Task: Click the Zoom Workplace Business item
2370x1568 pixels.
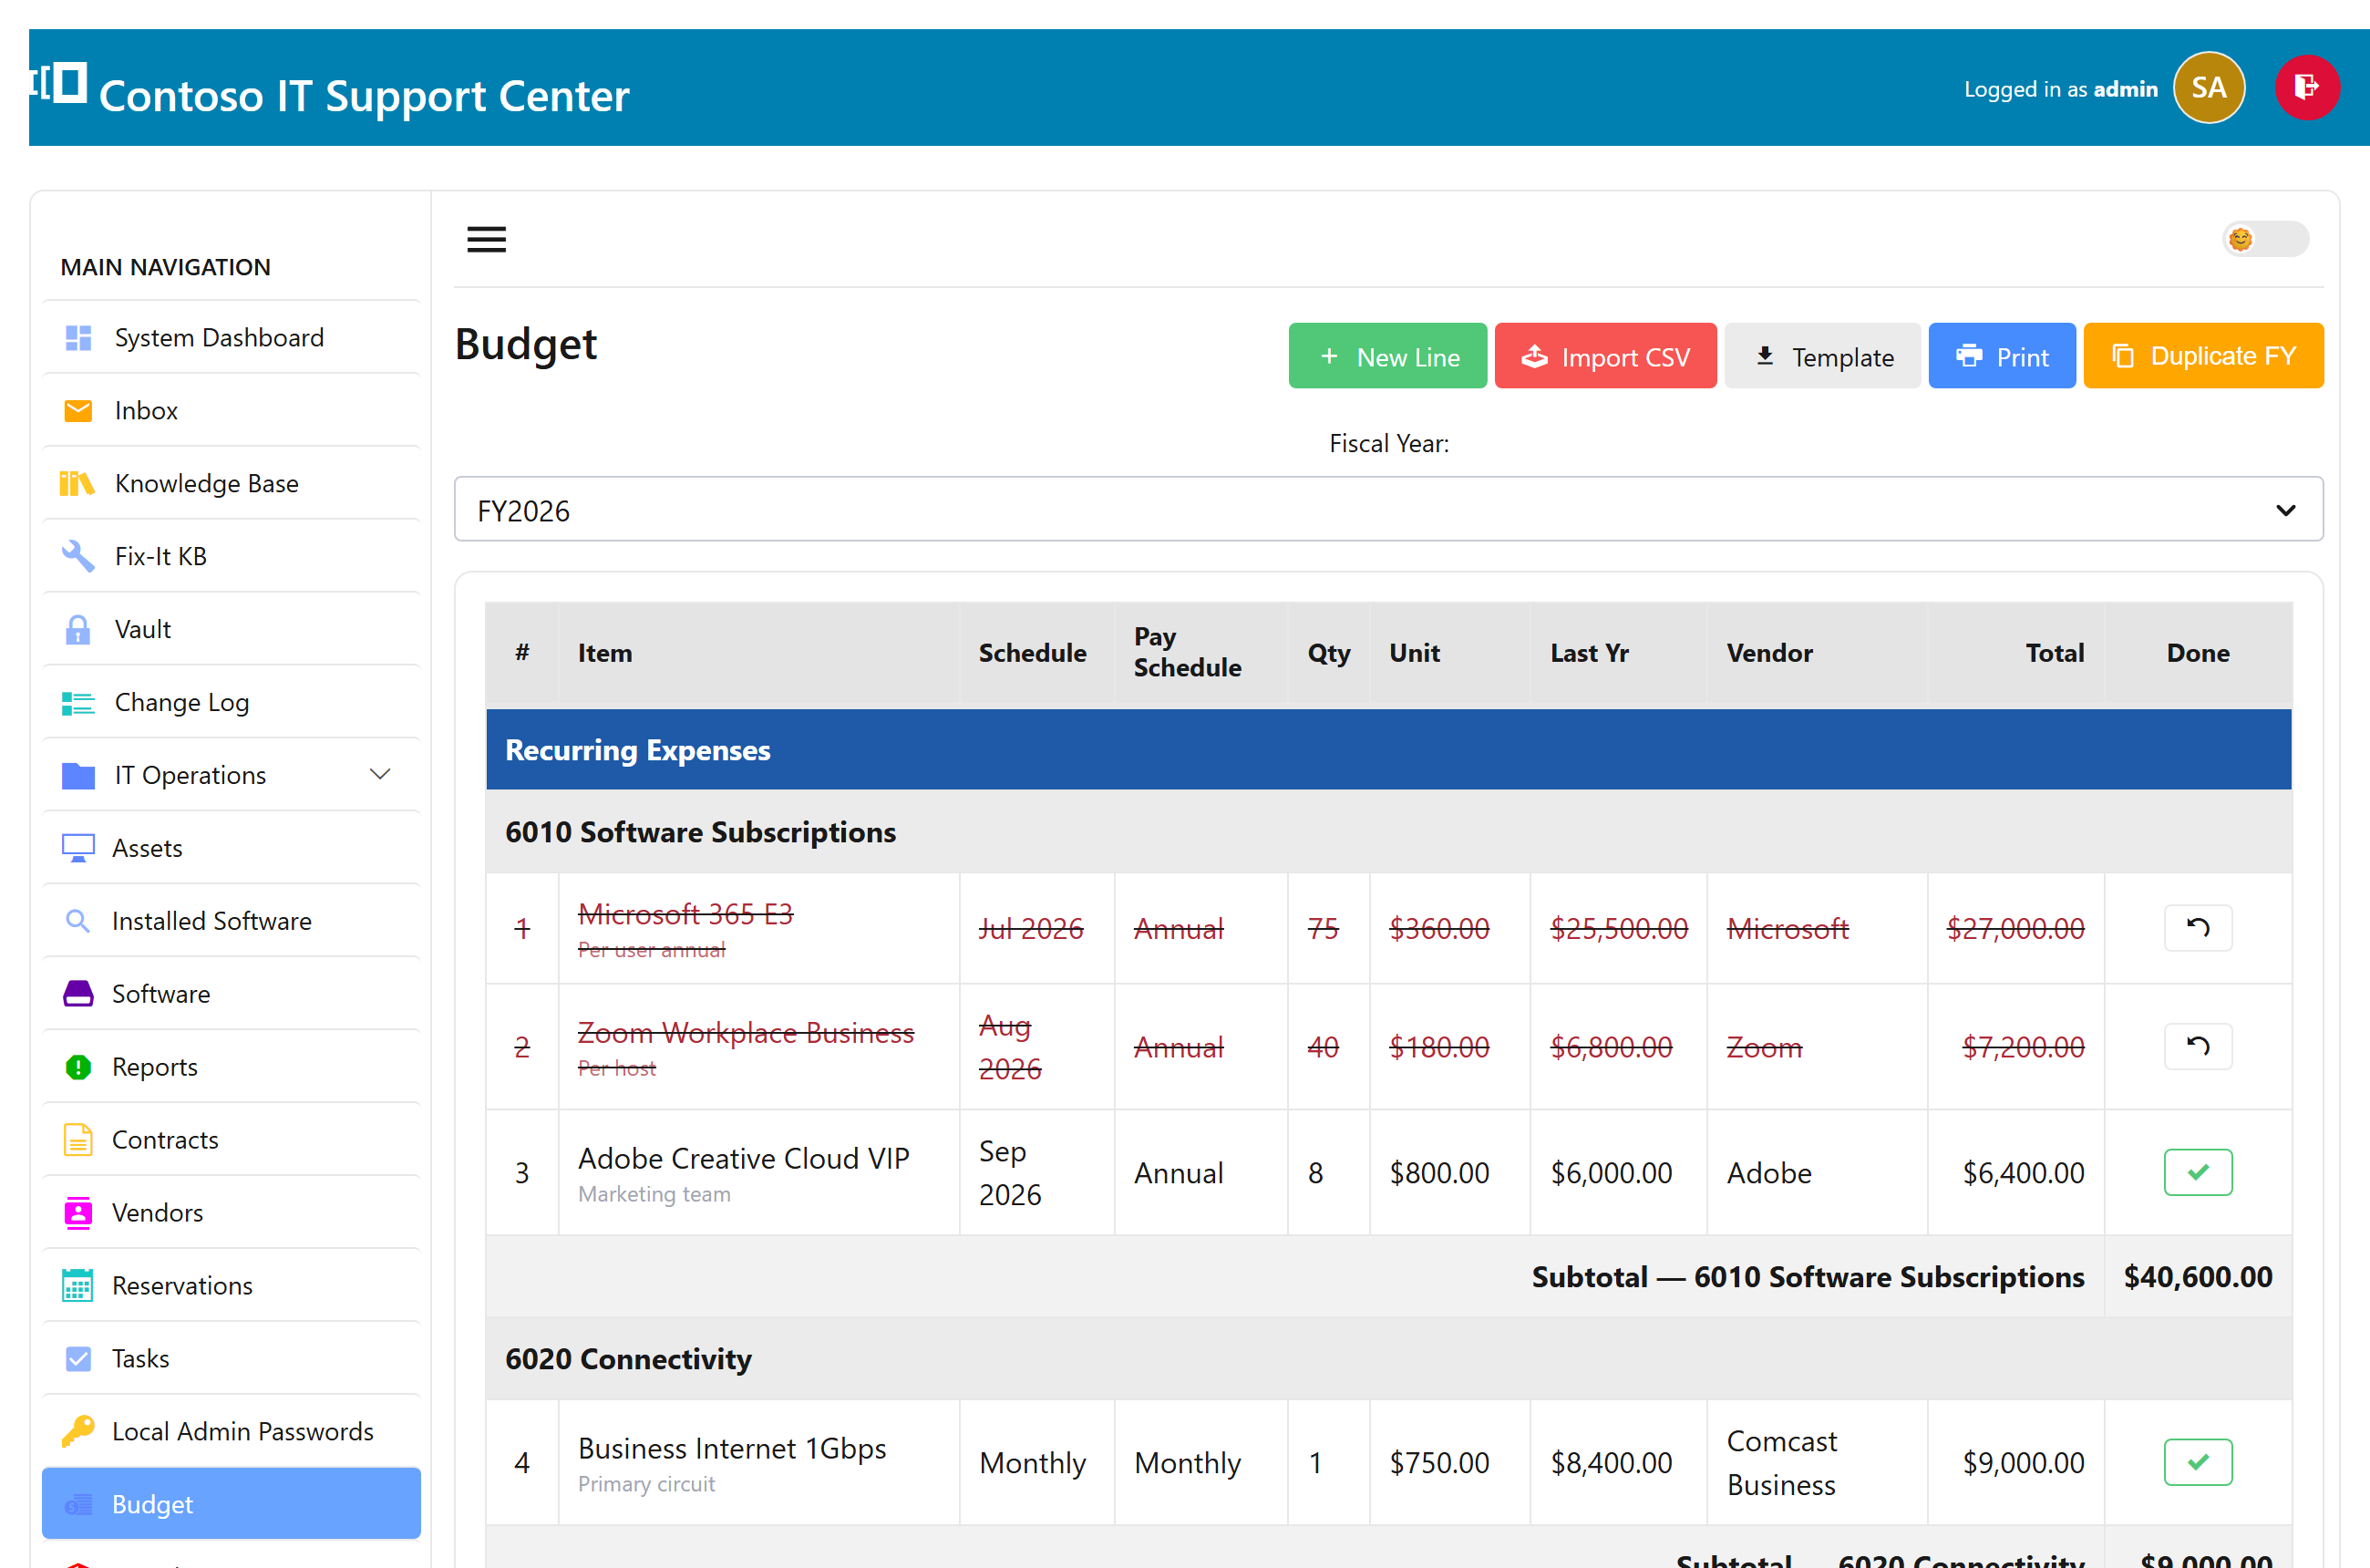Action: (x=746, y=1033)
